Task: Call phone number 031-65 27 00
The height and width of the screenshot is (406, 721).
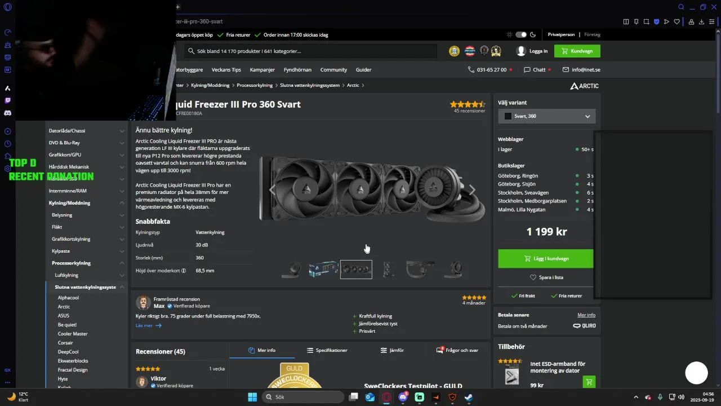Action: point(490,70)
